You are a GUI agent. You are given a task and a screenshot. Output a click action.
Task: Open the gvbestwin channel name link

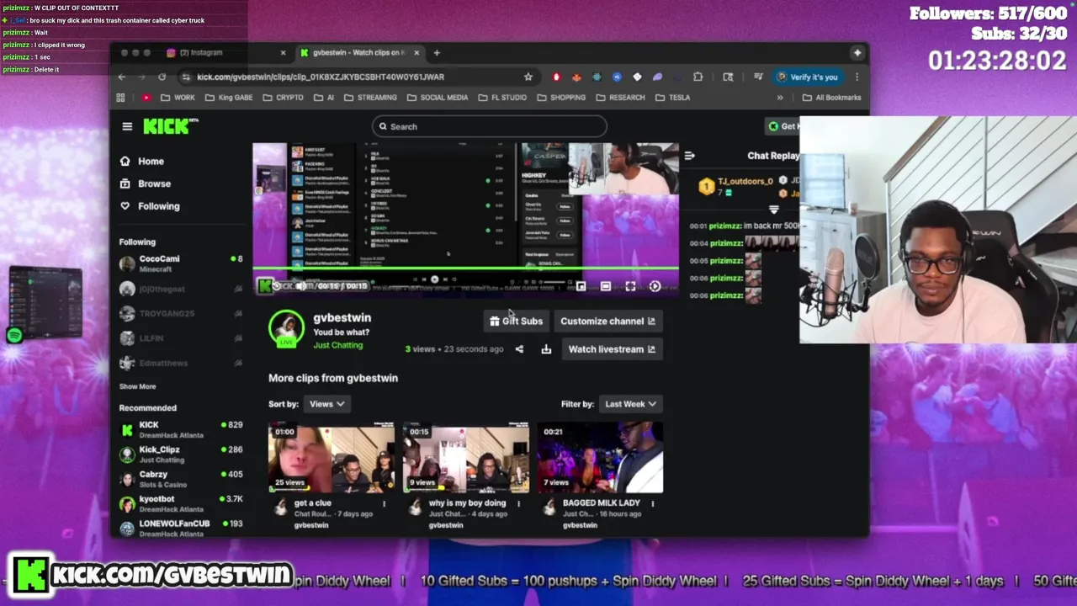[342, 317]
